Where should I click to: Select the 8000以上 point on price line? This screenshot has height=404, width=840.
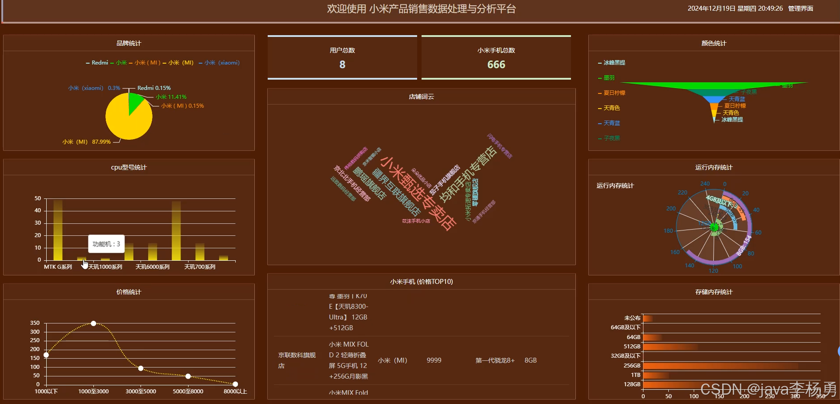click(x=235, y=384)
